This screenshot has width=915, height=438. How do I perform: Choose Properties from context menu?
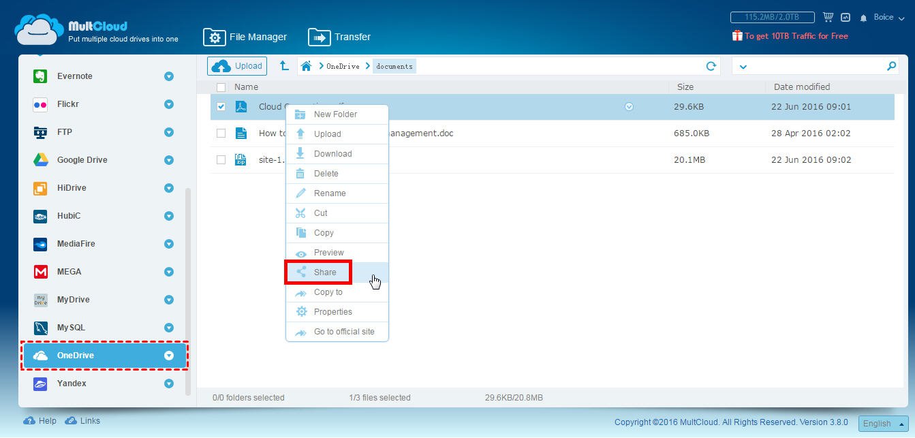coord(337,312)
